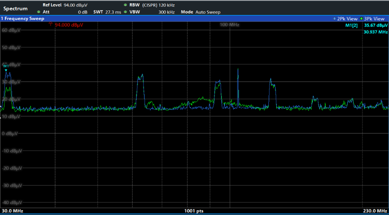
Task: Open the Spectrum channel tab
Action: click(15, 8)
